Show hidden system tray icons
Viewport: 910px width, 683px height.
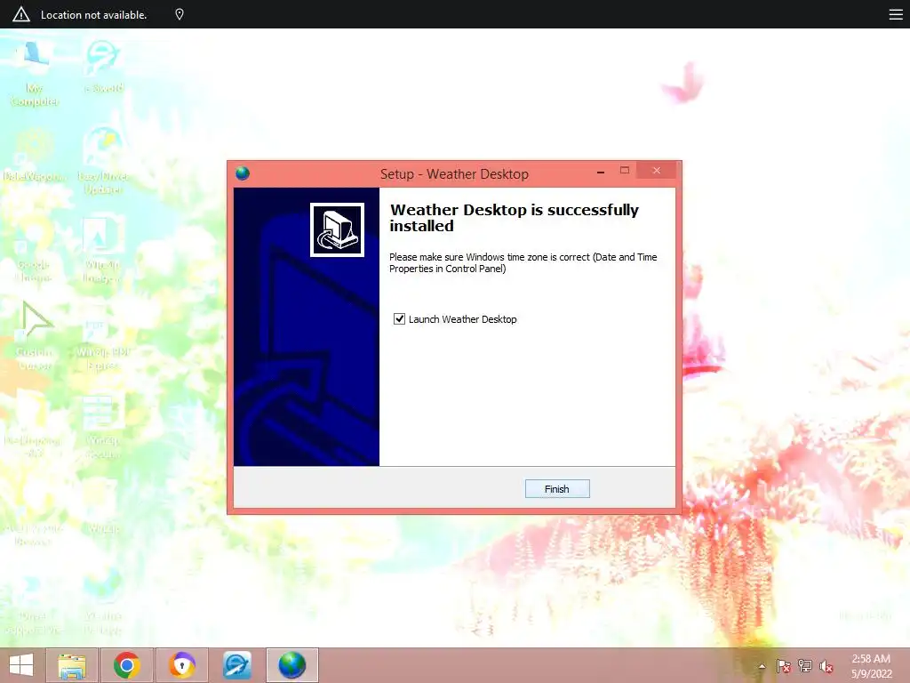(762, 666)
